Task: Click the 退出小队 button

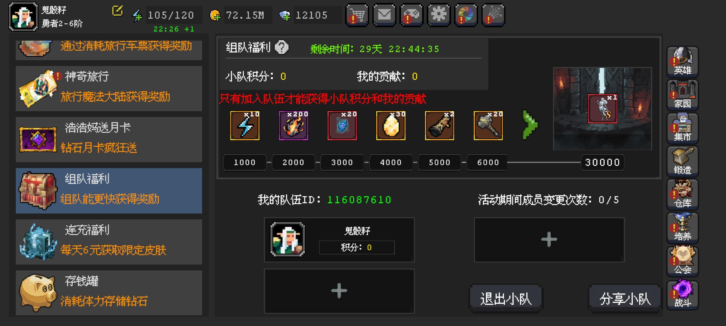Action: [x=506, y=298]
